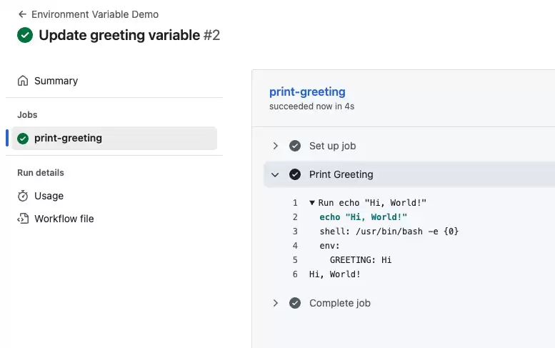Click the Set up job status check icon

tap(295, 146)
